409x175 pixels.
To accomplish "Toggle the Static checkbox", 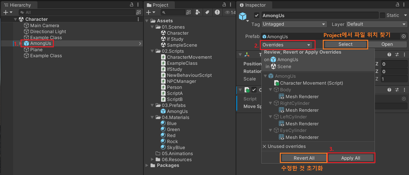I will [382, 15].
